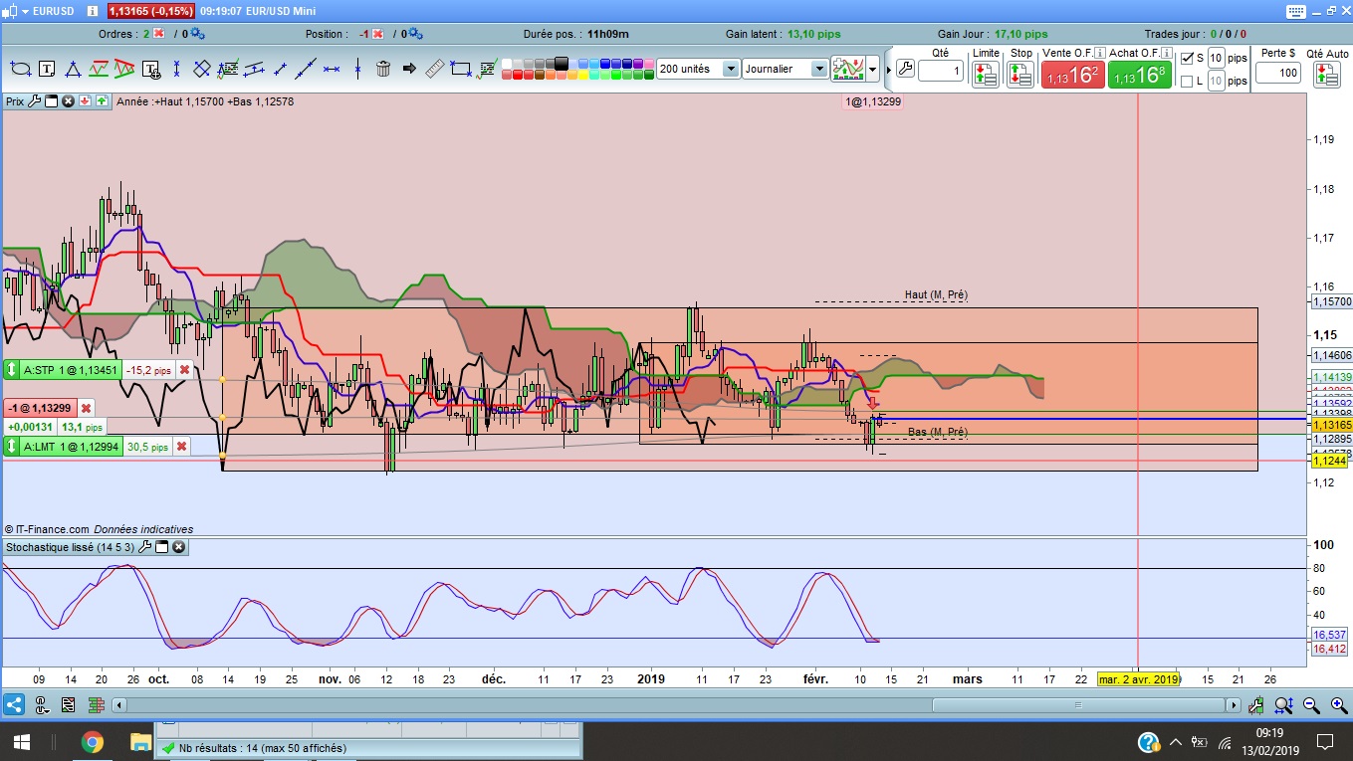This screenshot has height=761, width=1353.
Task: Select the ellipse drawing tool
Action: tap(20, 69)
